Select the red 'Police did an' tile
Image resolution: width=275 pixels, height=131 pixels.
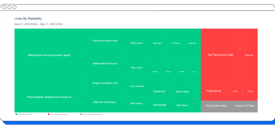pyautogui.click(x=213, y=91)
